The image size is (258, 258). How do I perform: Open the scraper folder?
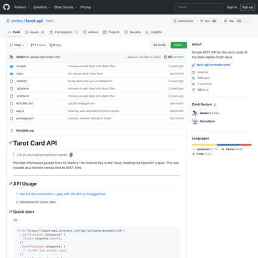[21, 67]
